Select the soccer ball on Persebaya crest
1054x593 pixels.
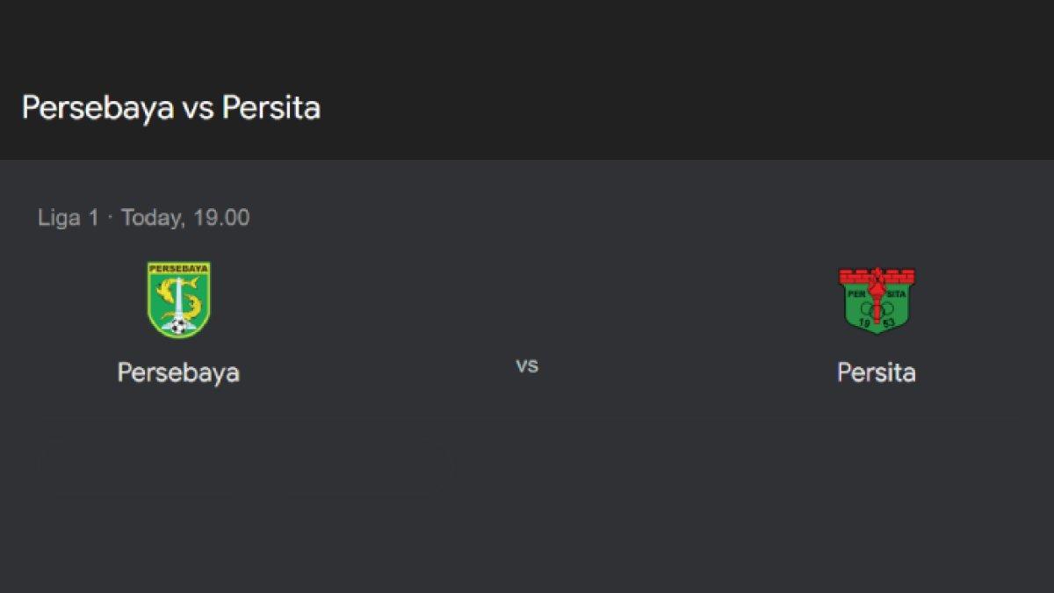[x=179, y=326]
